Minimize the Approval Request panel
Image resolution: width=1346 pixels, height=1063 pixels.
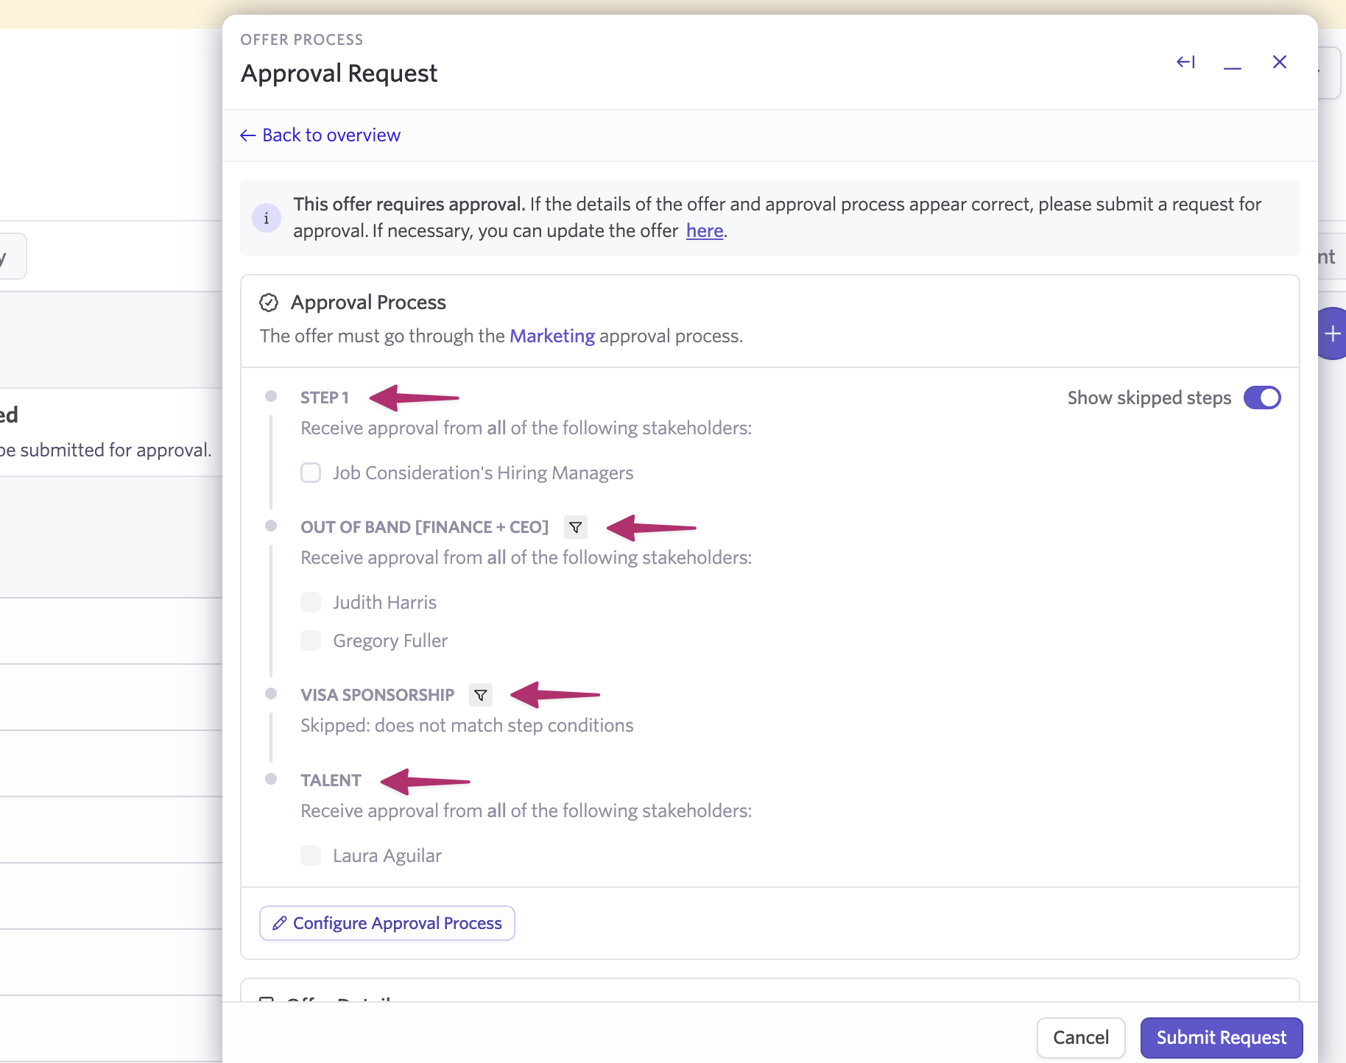1233,63
